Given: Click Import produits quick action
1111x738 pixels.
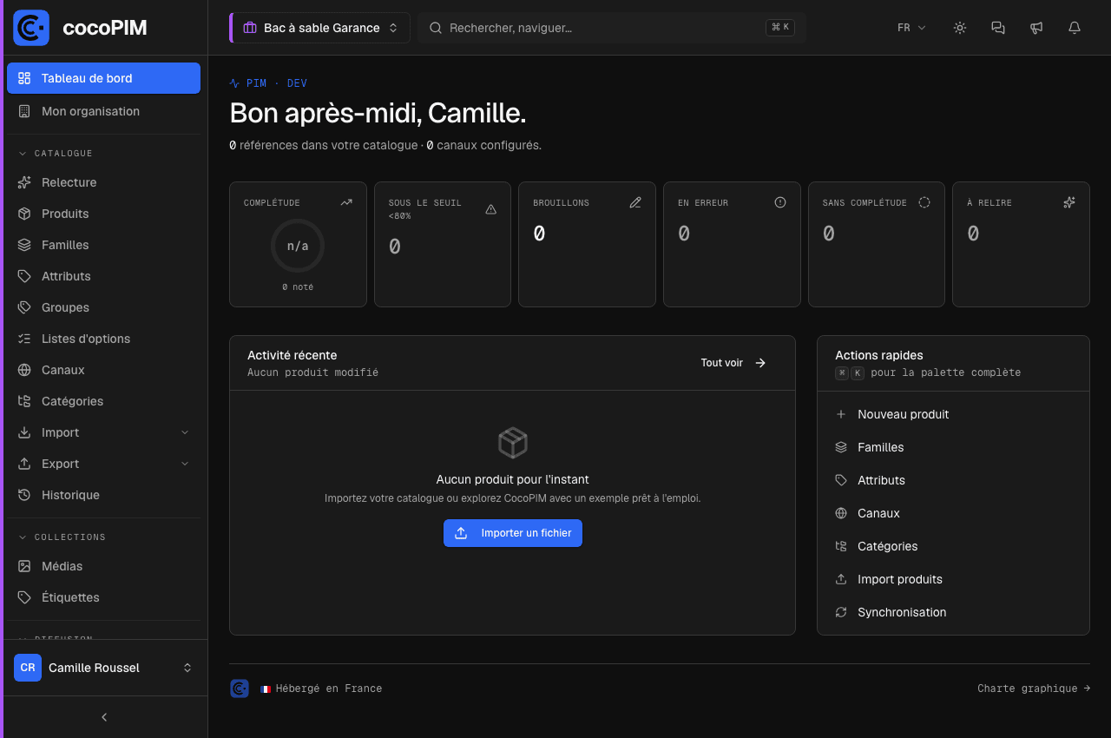Looking at the screenshot, I should click(953, 579).
